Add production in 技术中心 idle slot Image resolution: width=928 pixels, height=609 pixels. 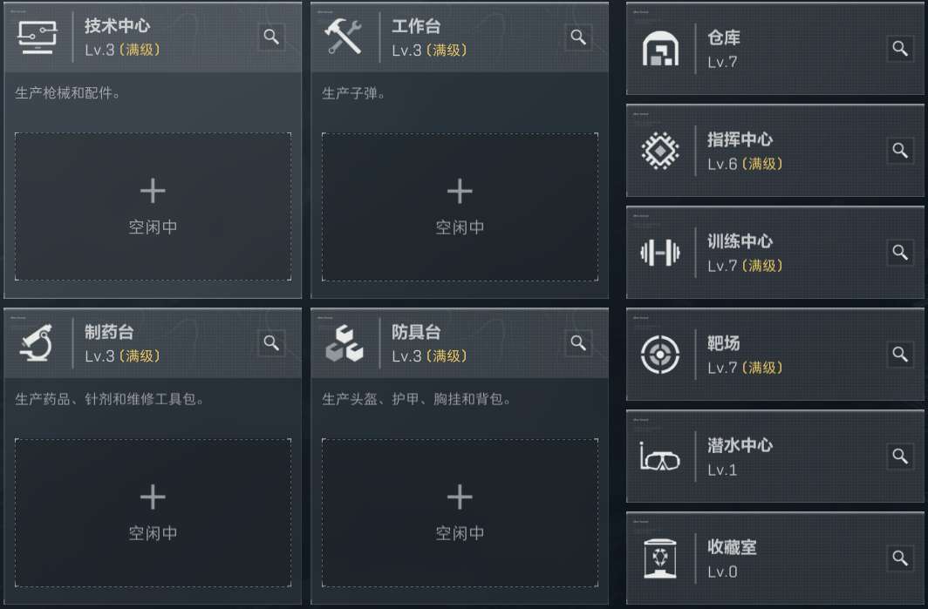153,206
